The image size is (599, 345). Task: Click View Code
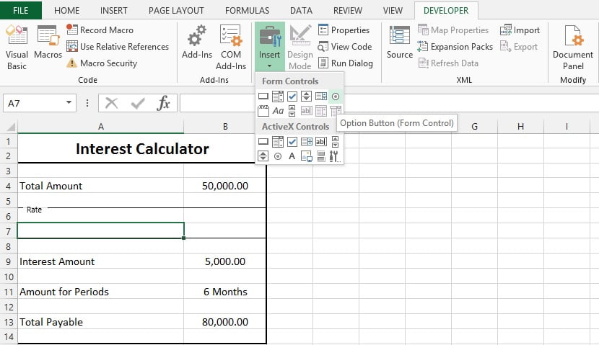[345, 47]
